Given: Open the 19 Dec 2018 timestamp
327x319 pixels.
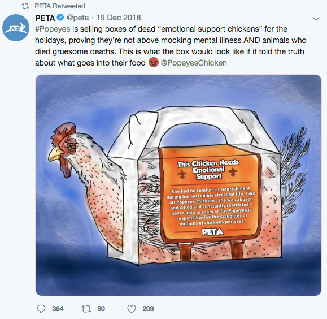Looking at the screenshot, I should tap(119, 18).
